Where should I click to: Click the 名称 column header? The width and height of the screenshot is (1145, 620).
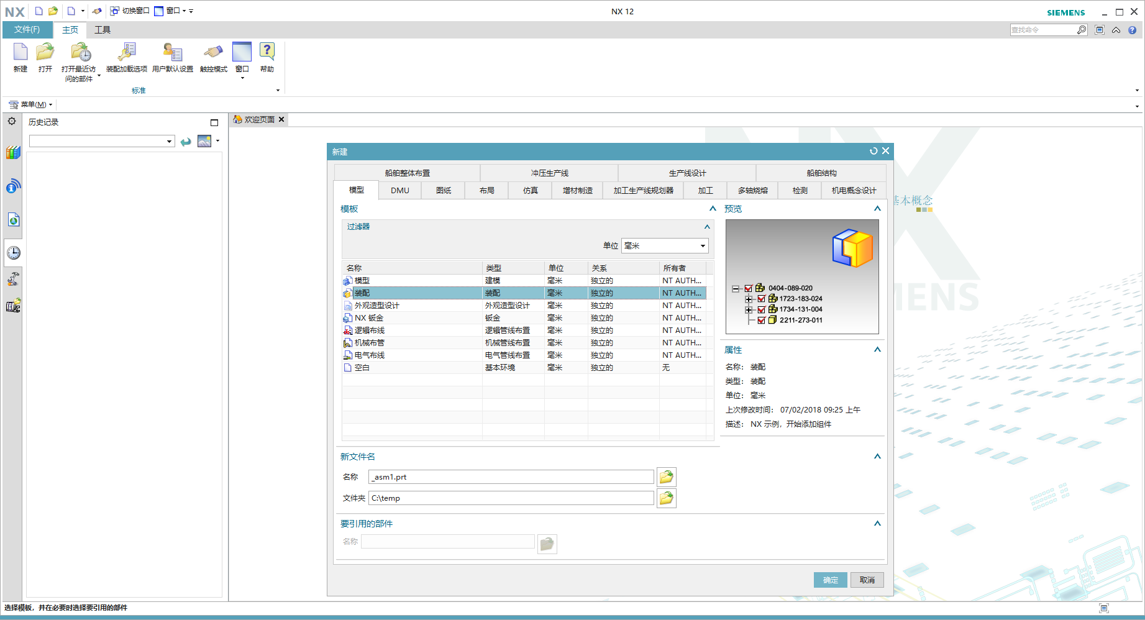click(x=413, y=268)
